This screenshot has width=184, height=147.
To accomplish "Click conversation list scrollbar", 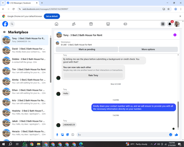I will point(50,60).
